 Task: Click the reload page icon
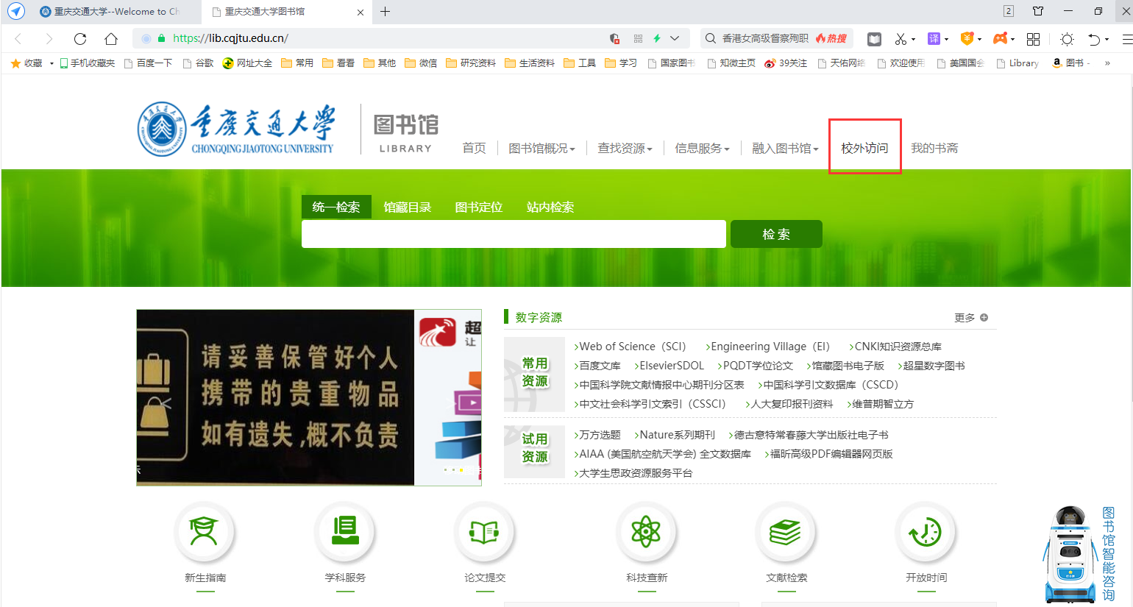coord(80,39)
